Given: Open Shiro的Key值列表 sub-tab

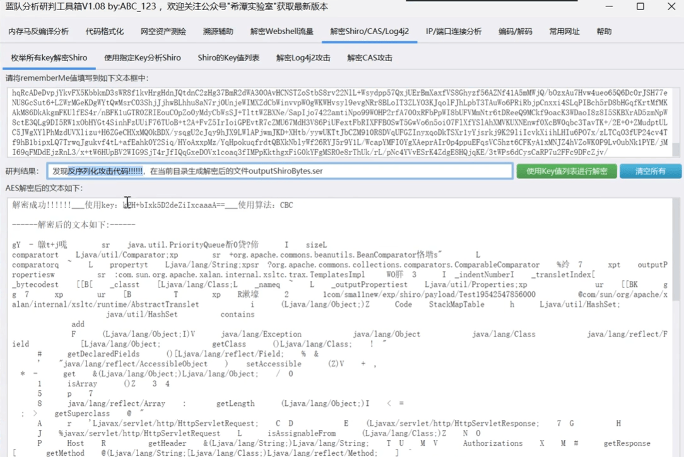Looking at the screenshot, I should (228, 58).
